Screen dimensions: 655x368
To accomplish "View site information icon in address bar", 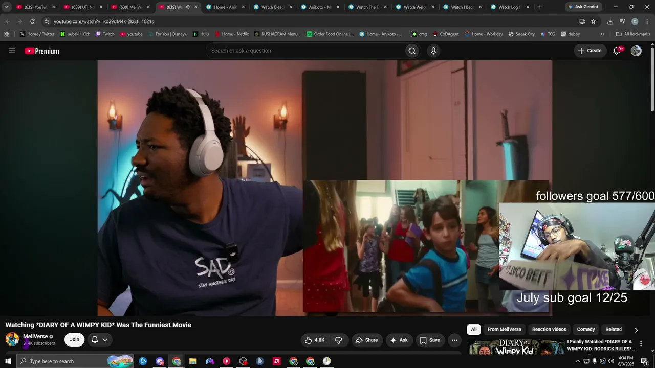I will [x=47, y=21].
